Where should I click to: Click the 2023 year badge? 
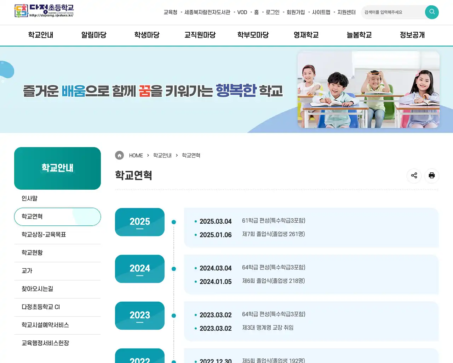click(140, 315)
